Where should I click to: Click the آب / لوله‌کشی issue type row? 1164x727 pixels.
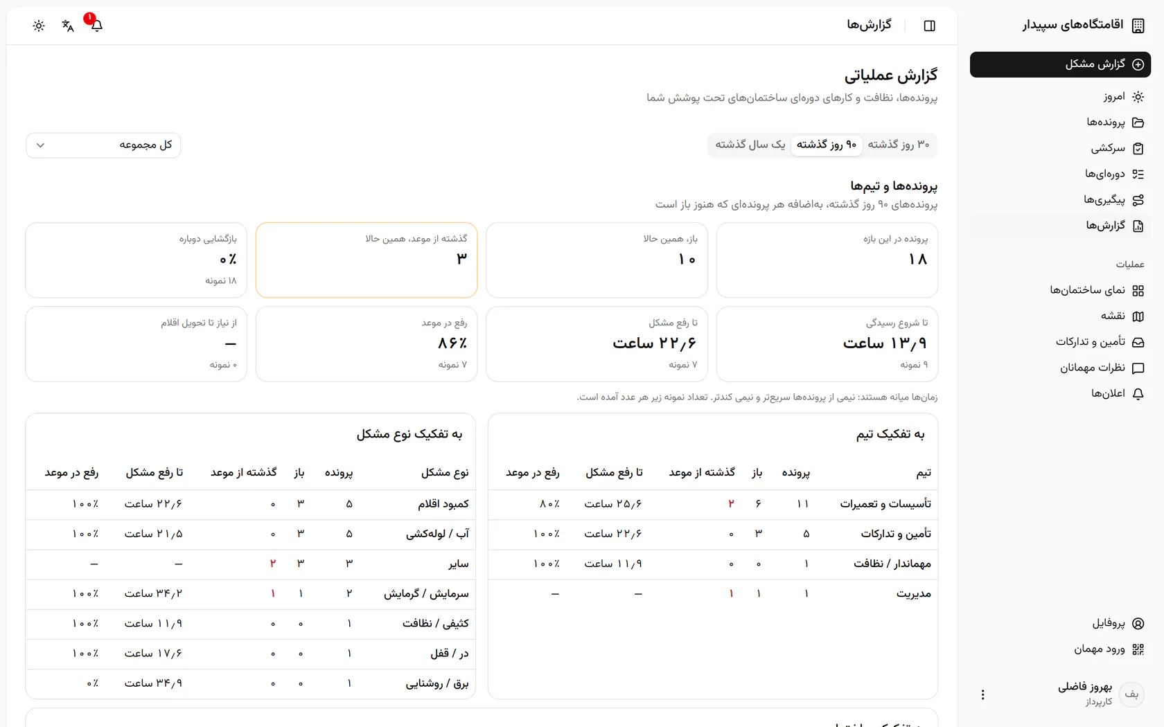point(251,534)
